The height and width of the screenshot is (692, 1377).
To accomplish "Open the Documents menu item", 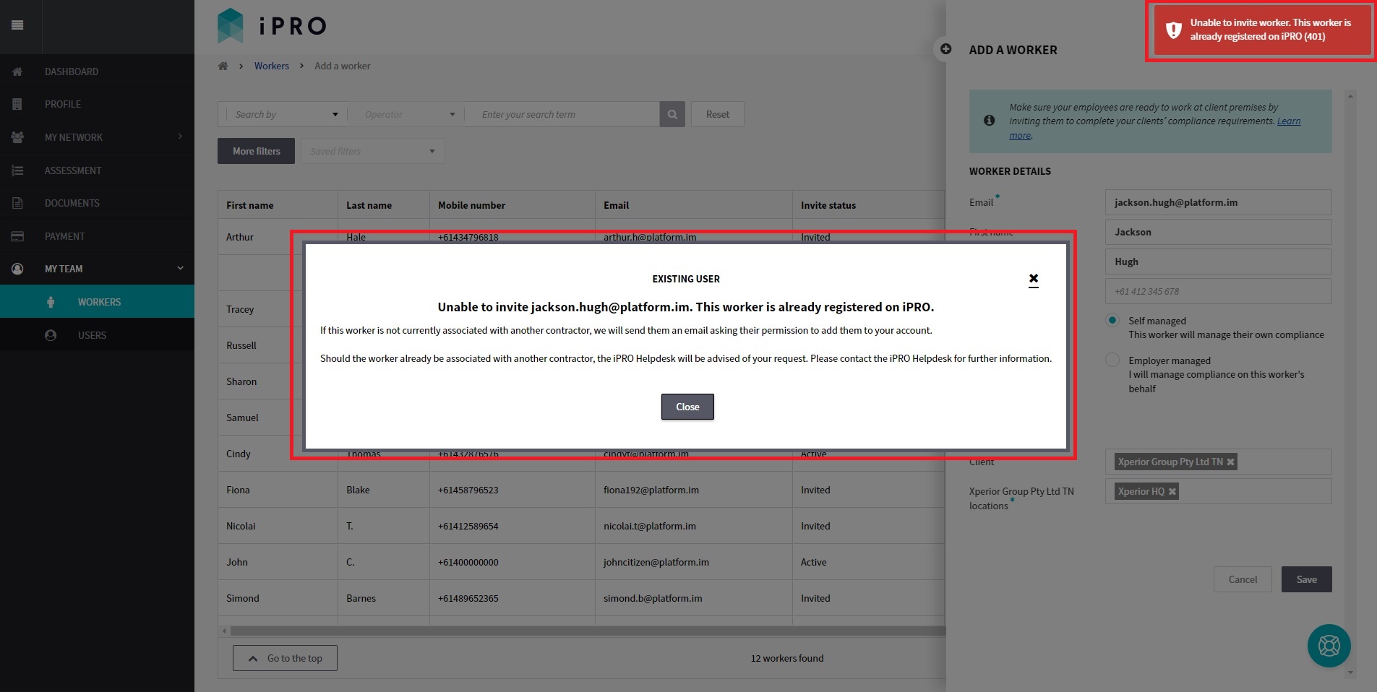I will coord(97,203).
